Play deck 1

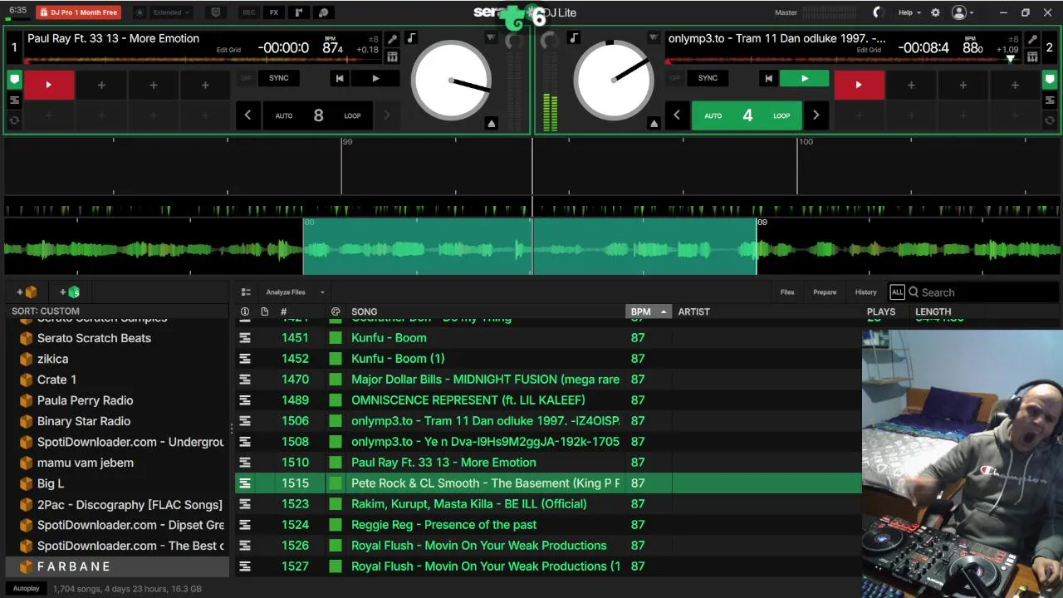[x=375, y=78]
